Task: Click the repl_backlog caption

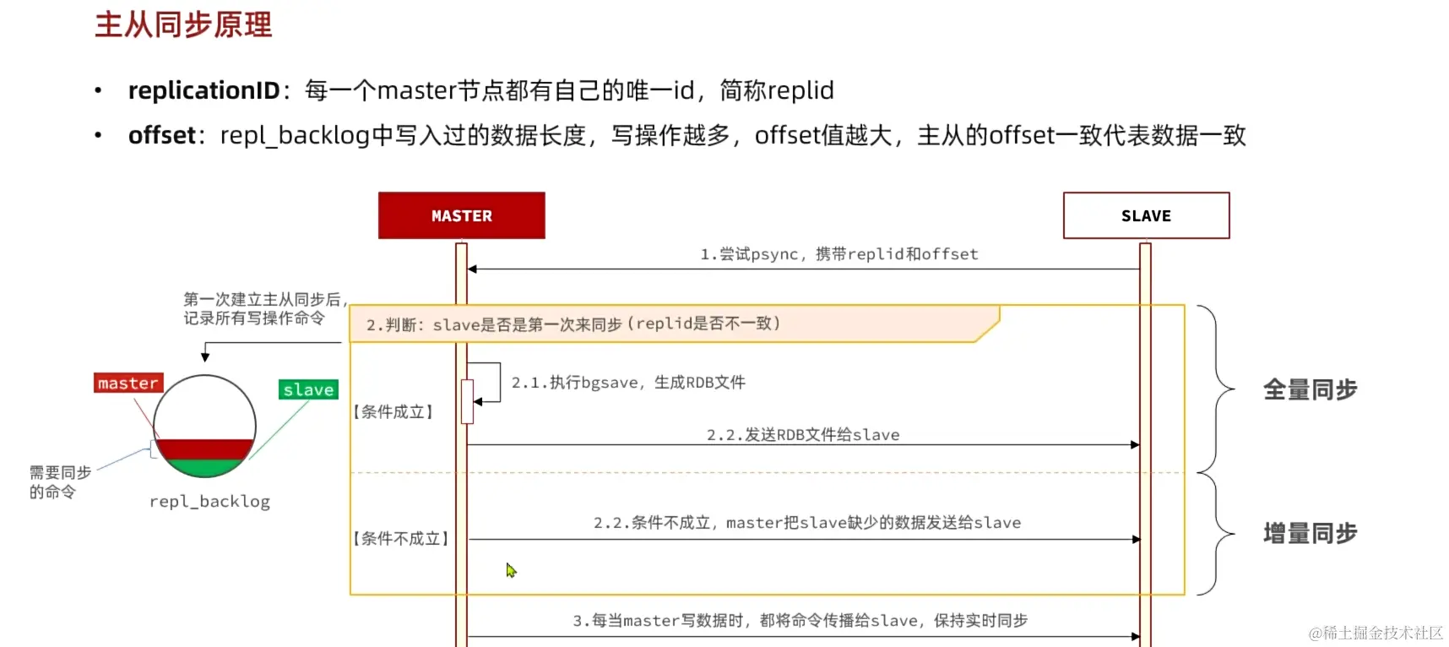Action: coord(209,502)
